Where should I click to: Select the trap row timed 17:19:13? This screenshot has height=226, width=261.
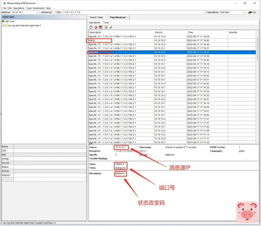tap(172, 68)
